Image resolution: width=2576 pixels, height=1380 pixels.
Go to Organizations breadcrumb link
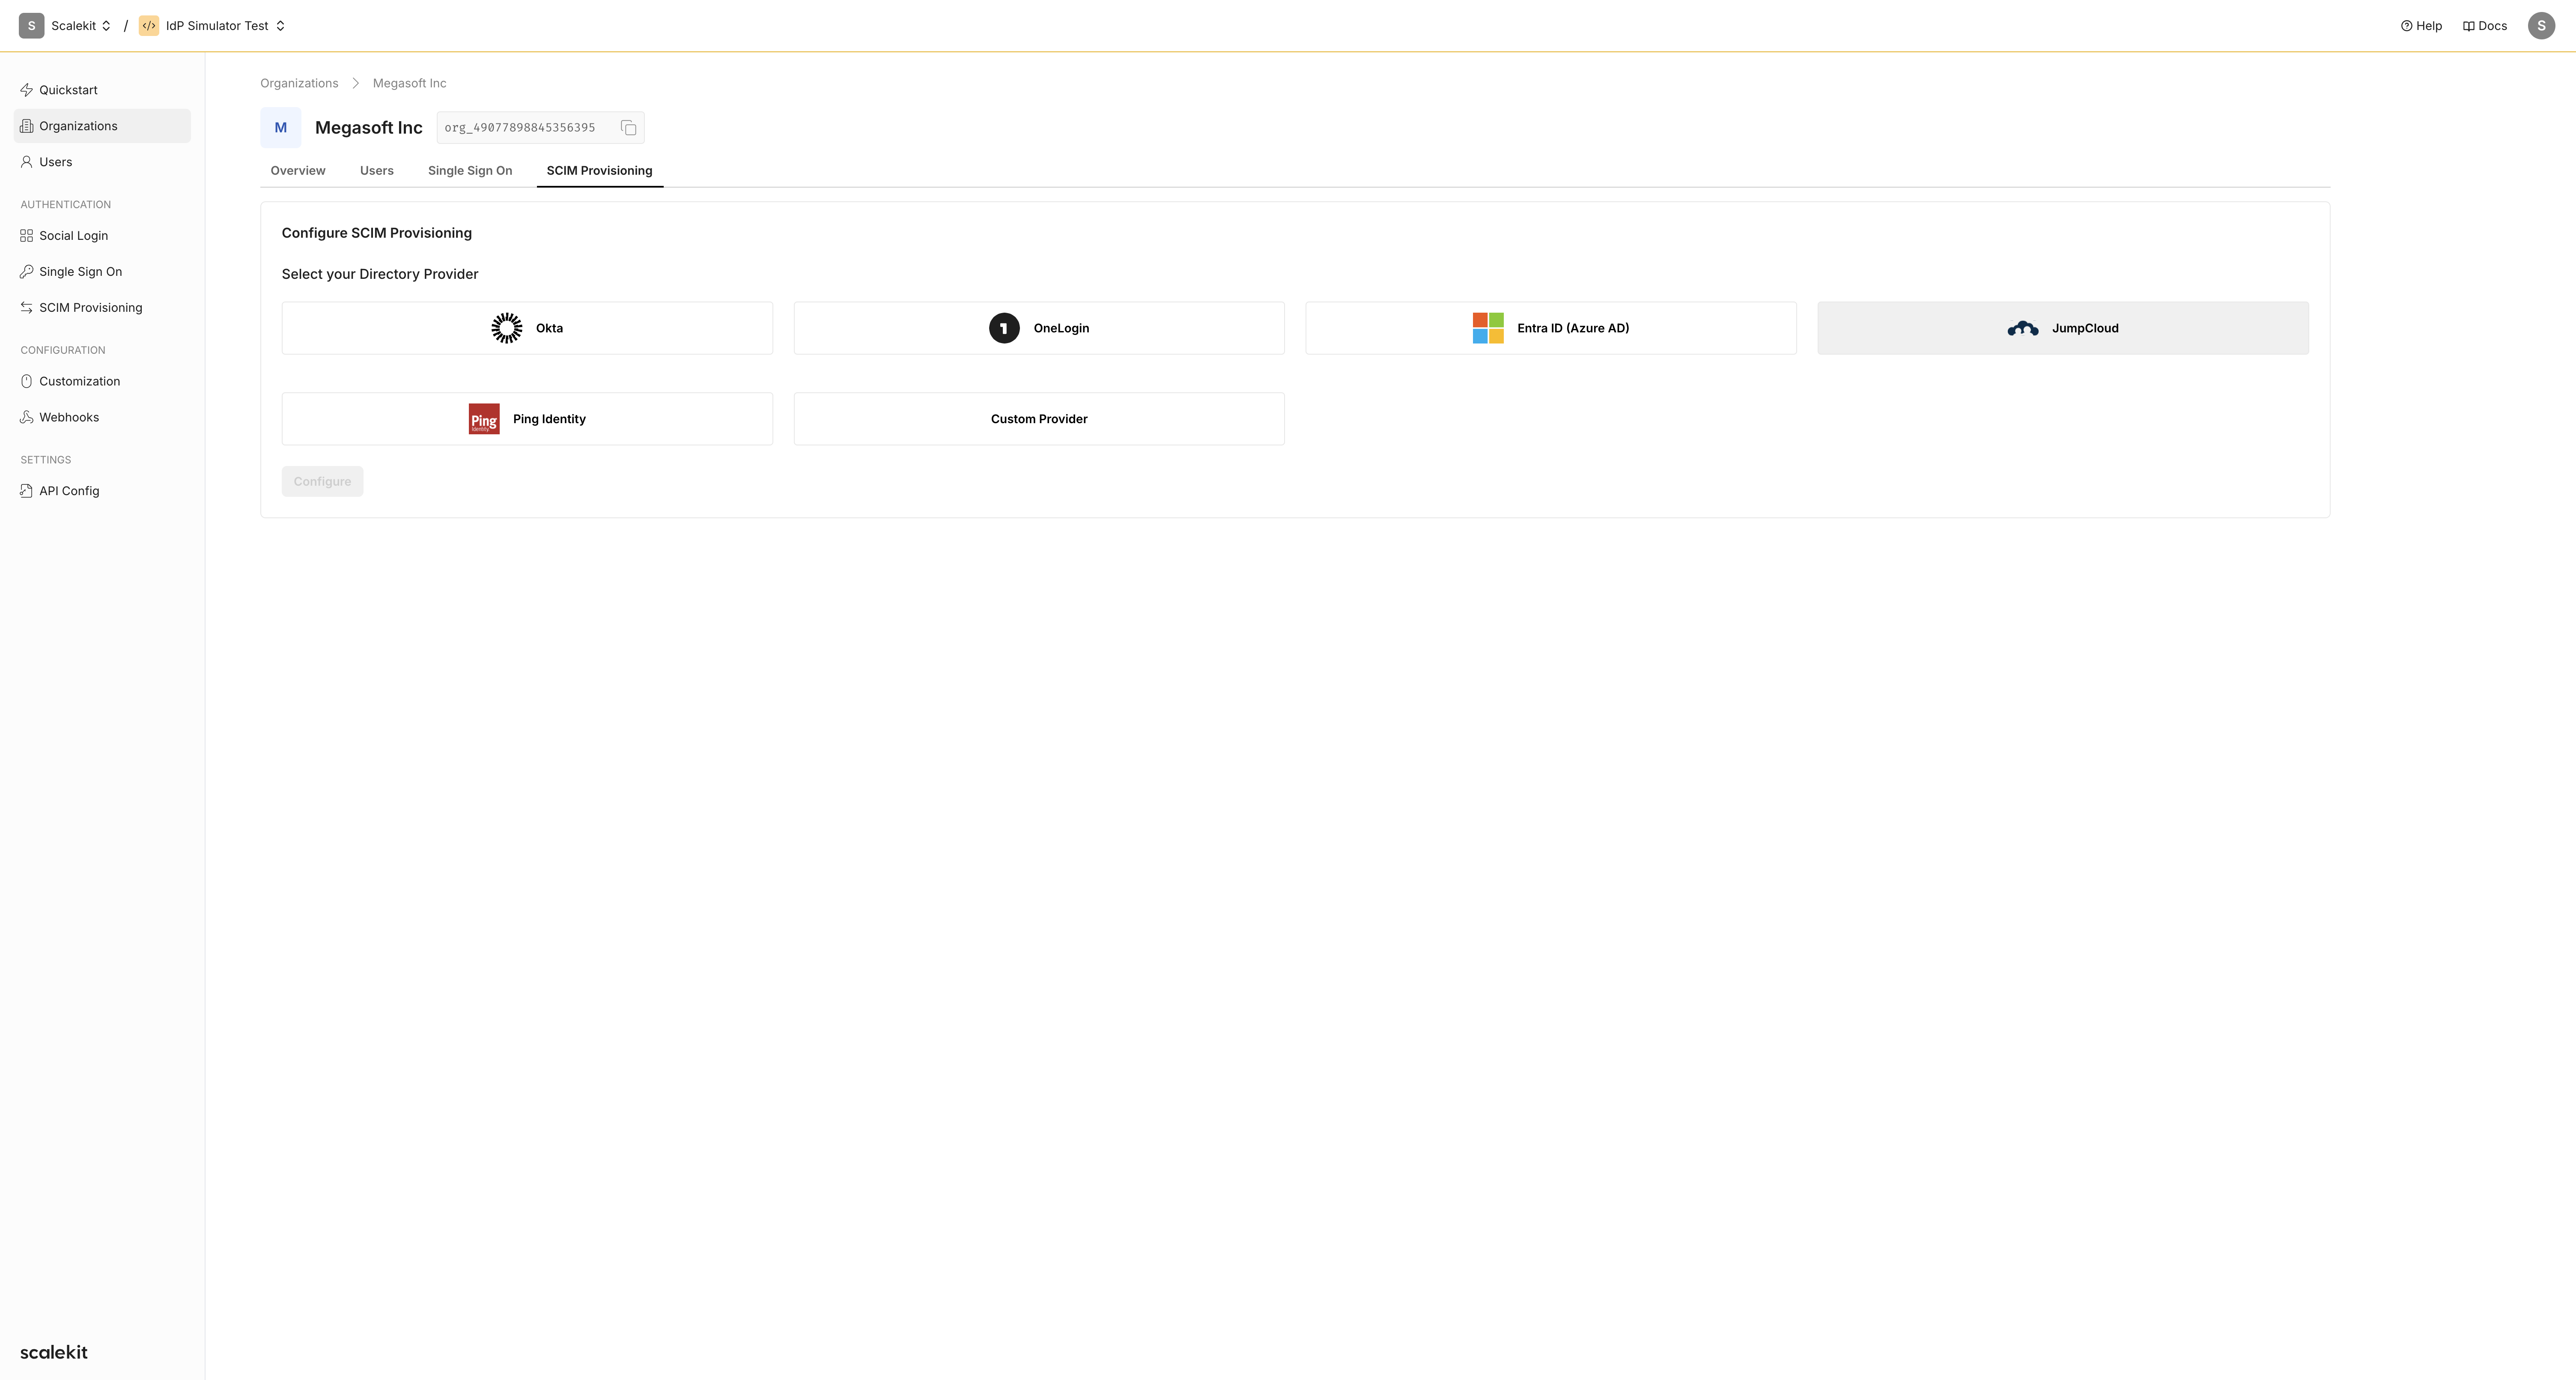pos(299,83)
